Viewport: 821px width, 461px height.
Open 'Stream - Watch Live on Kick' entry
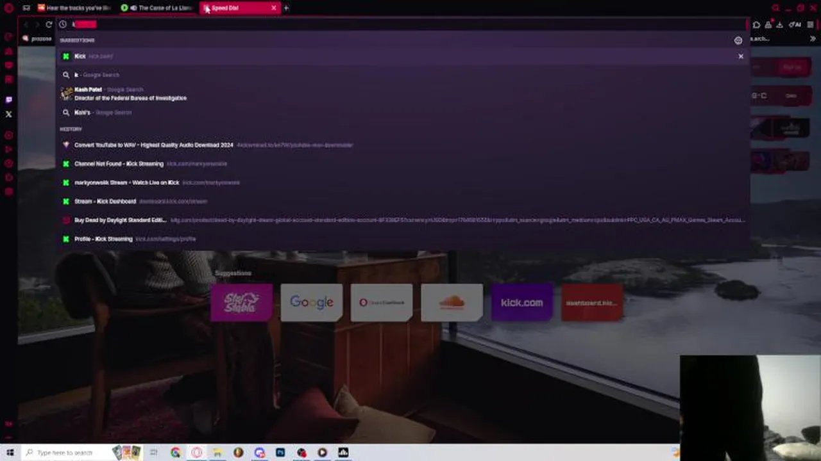(x=403, y=182)
